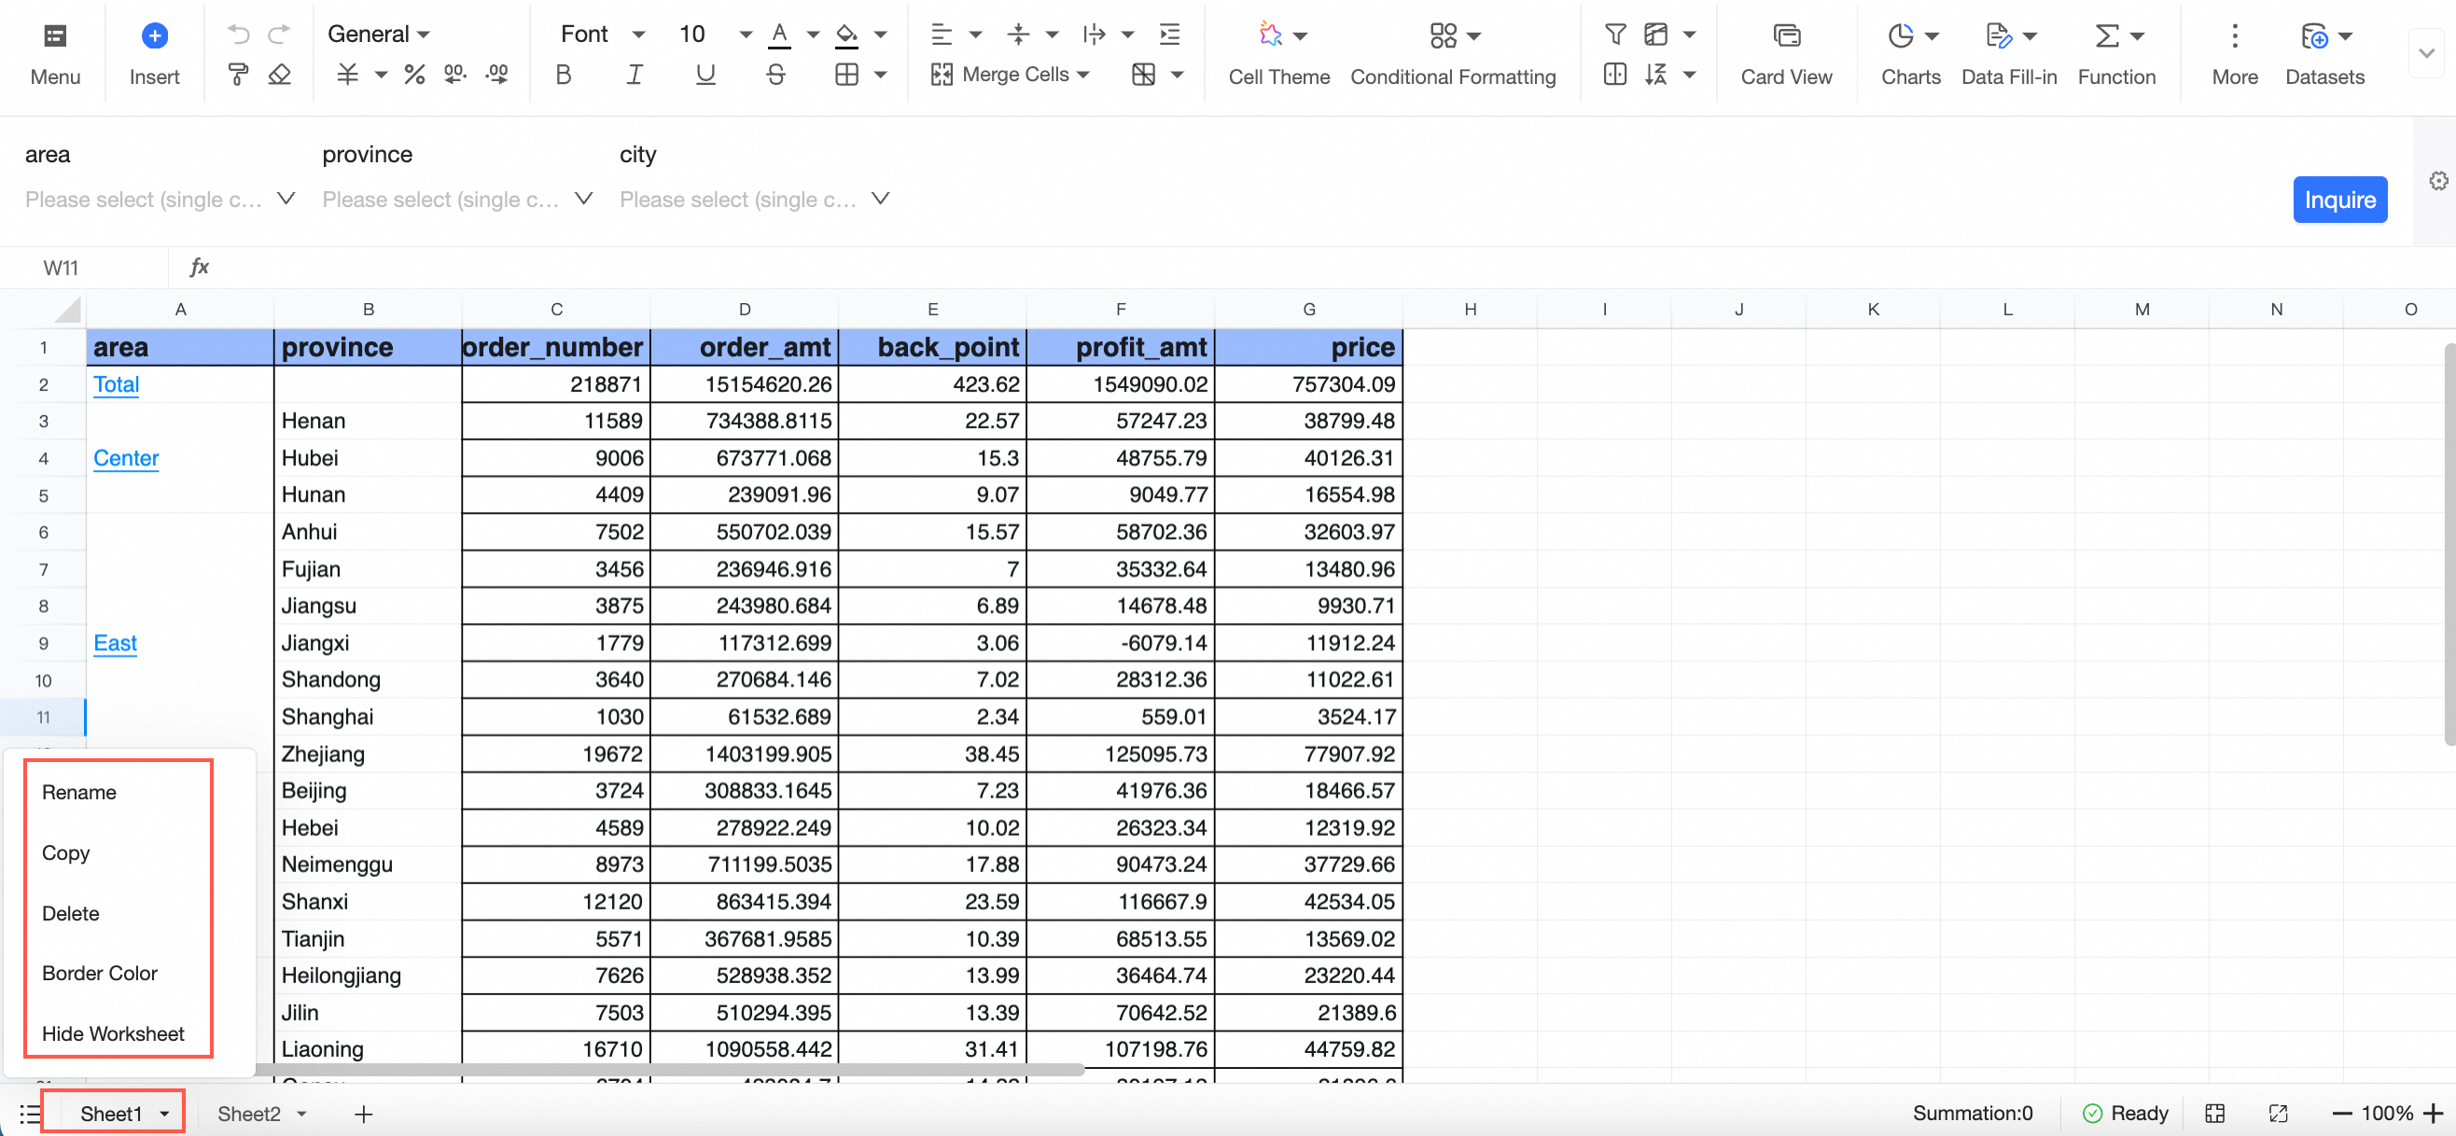2456x1136 pixels.
Task: Click the indent icon
Action: (1170, 35)
